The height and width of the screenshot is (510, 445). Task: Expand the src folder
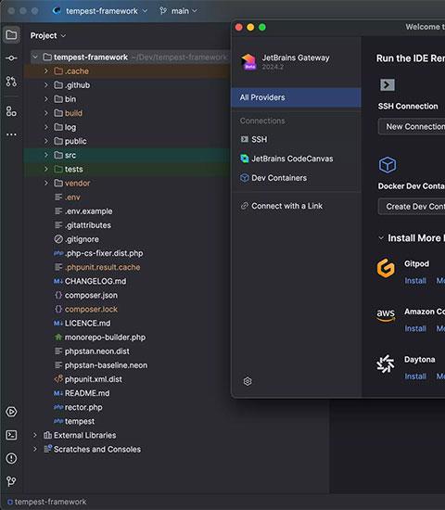pos(45,155)
